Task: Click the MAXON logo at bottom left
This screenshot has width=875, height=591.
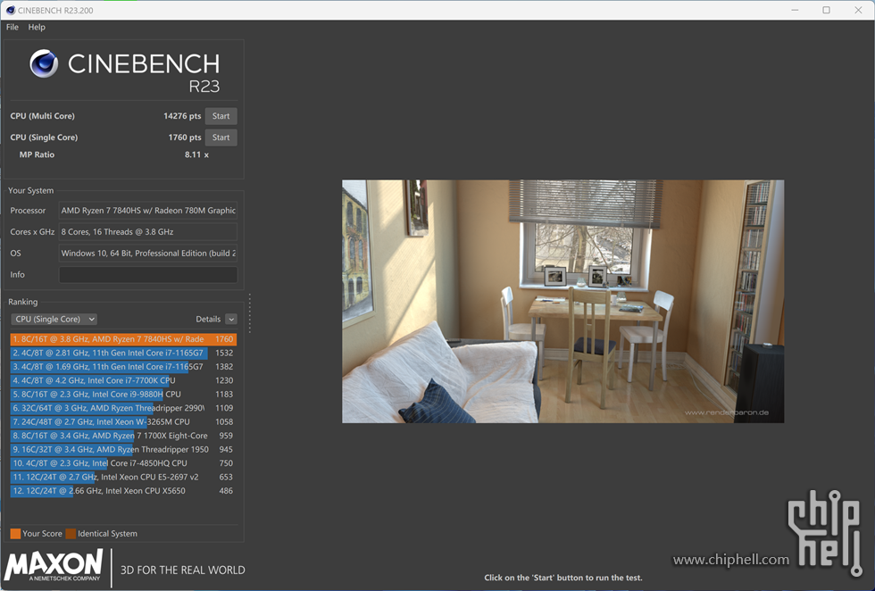Action: (x=54, y=566)
